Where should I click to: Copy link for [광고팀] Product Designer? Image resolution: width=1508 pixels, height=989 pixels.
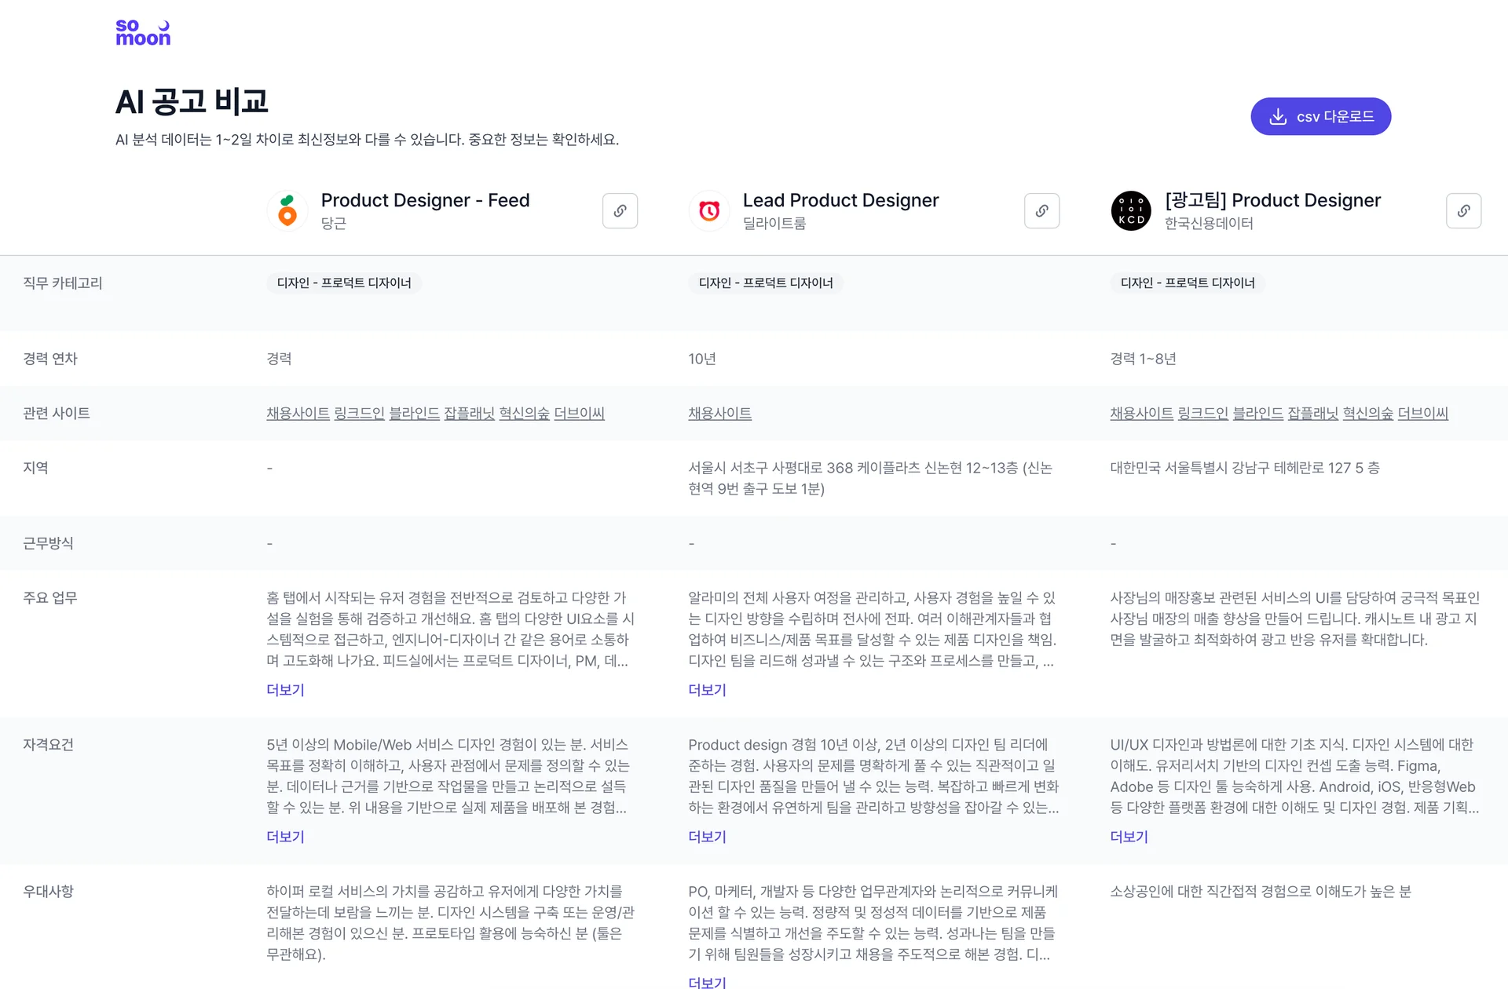click(1463, 211)
